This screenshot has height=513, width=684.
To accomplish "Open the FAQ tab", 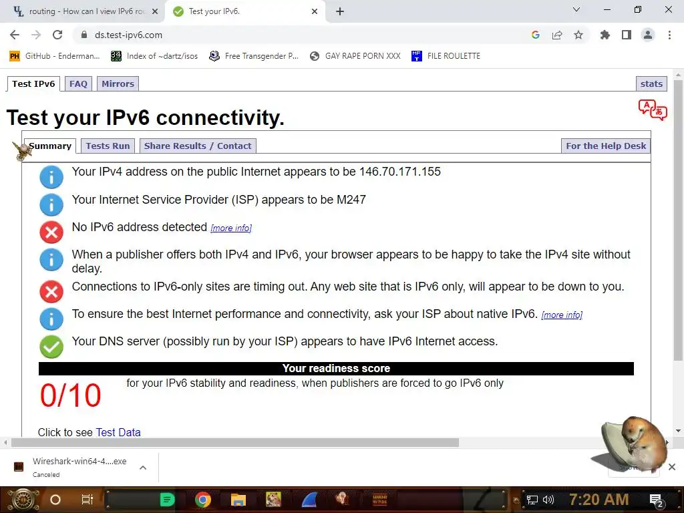I will [79, 83].
